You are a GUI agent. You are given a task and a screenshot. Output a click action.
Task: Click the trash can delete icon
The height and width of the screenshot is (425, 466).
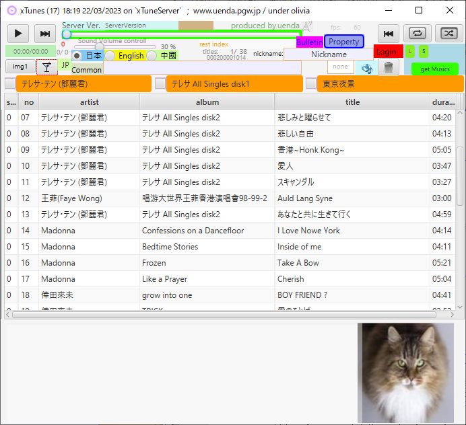388,67
